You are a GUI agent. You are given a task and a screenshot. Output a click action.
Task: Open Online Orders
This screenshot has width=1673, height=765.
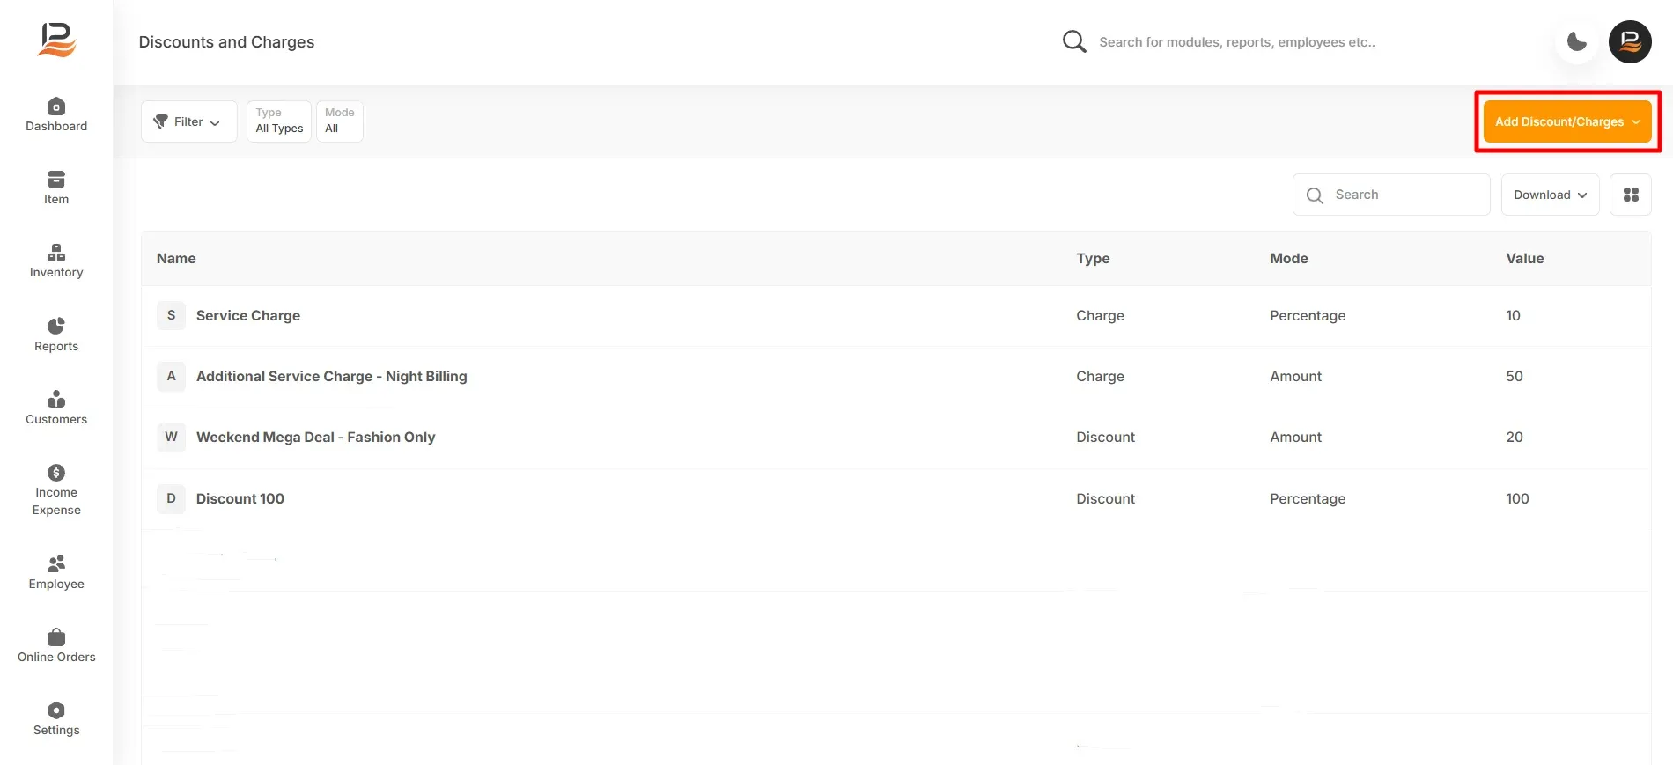pyautogui.click(x=56, y=646)
